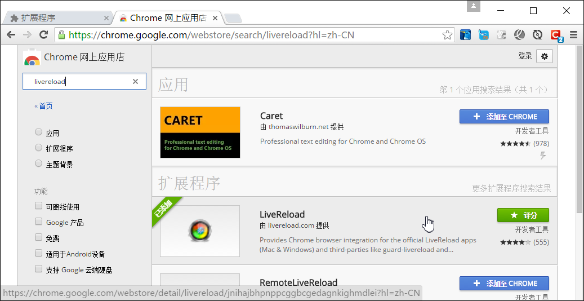The image size is (584, 301).
Task: Click 登录 to sign in
Action: 525,56
